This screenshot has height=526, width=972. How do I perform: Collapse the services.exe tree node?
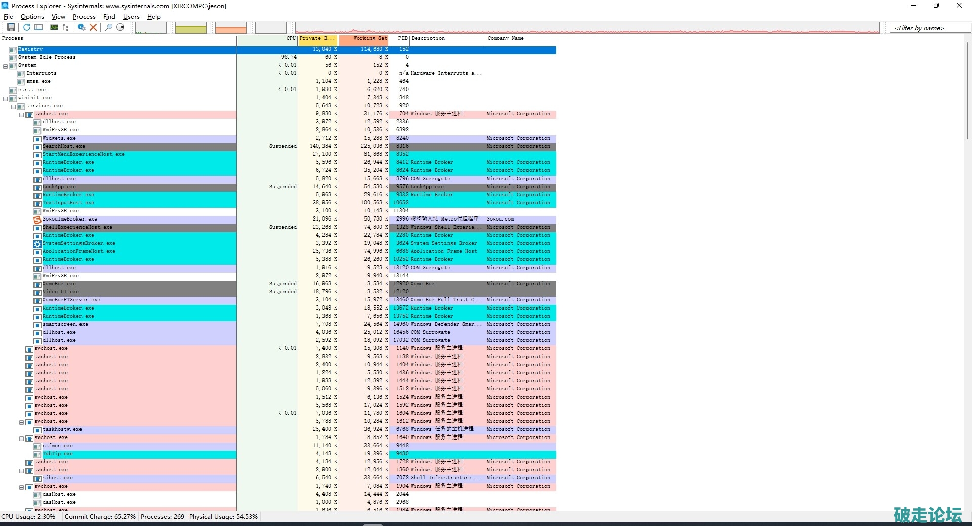pyautogui.click(x=14, y=106)
